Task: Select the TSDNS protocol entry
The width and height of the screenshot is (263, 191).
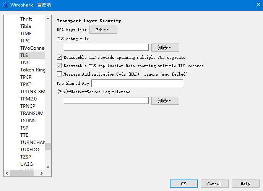Action: pos(28,120)
